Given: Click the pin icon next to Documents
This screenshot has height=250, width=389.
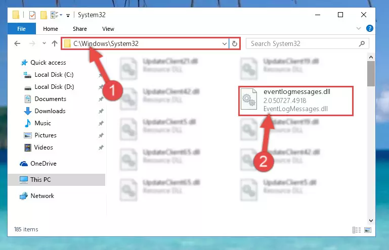Looking at the screenshot, I should pos(101,99).
